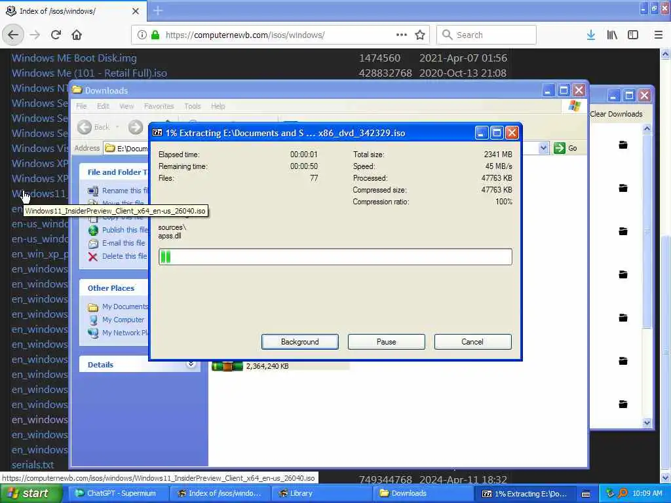
Task: Click the 10:09 AM system clock
Action: (x=647, y=494)
